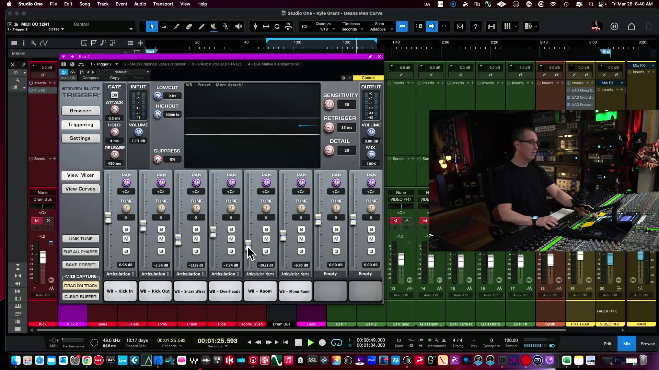Viewport: 659px width, 370px height.
Task: Solo the VIDEO PRT mixer channel
Action: [x=407, y=221]
